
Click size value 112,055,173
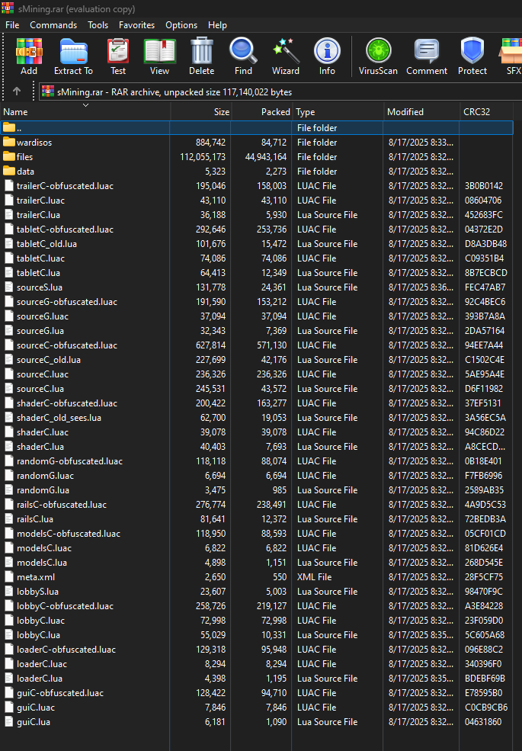point(203,156)
